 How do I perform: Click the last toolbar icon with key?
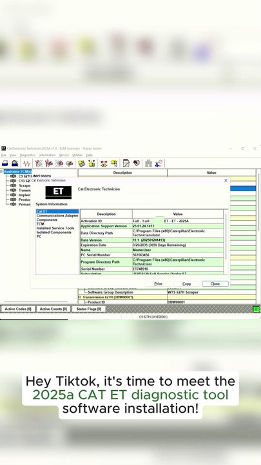(159, 163)
